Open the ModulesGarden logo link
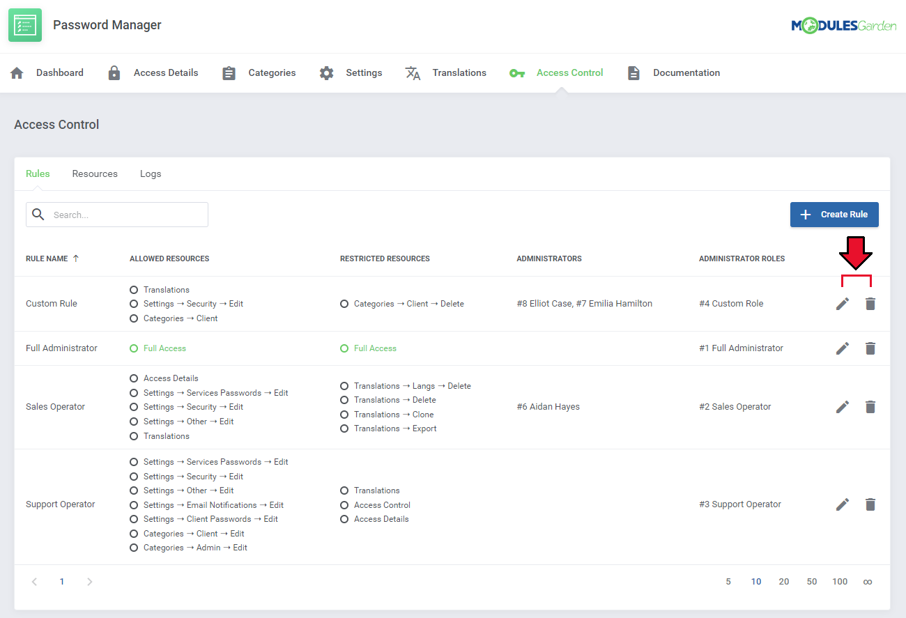Image resolution: width=906 pixels, height=618 pixels. [843, 26]
